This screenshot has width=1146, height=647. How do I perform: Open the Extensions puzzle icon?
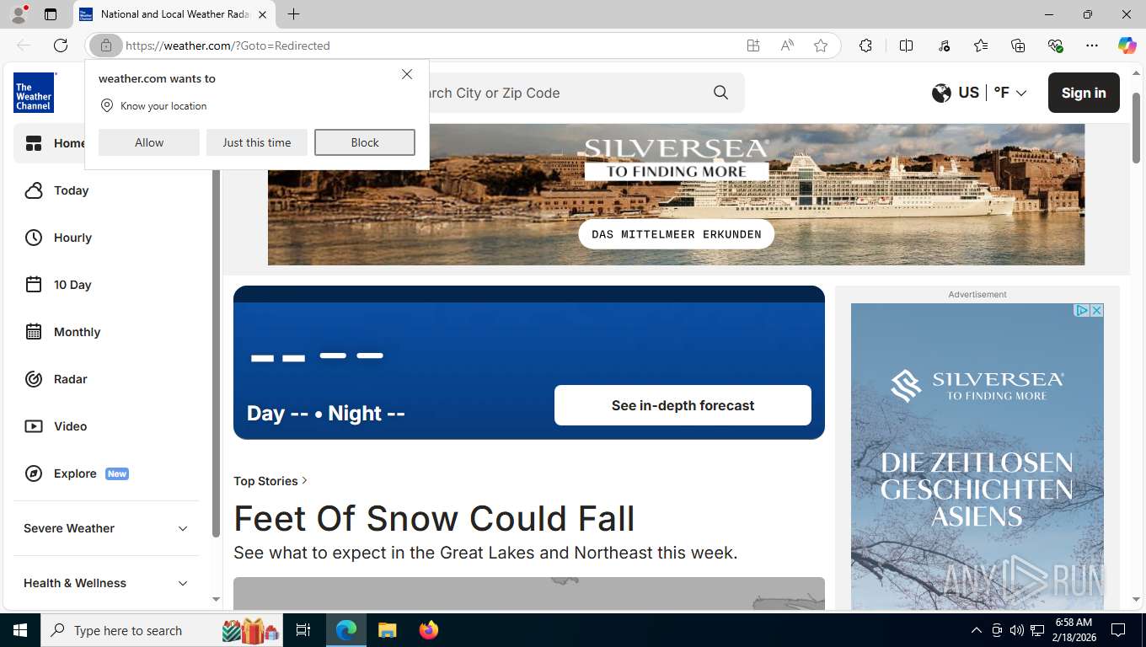point(865,45)
